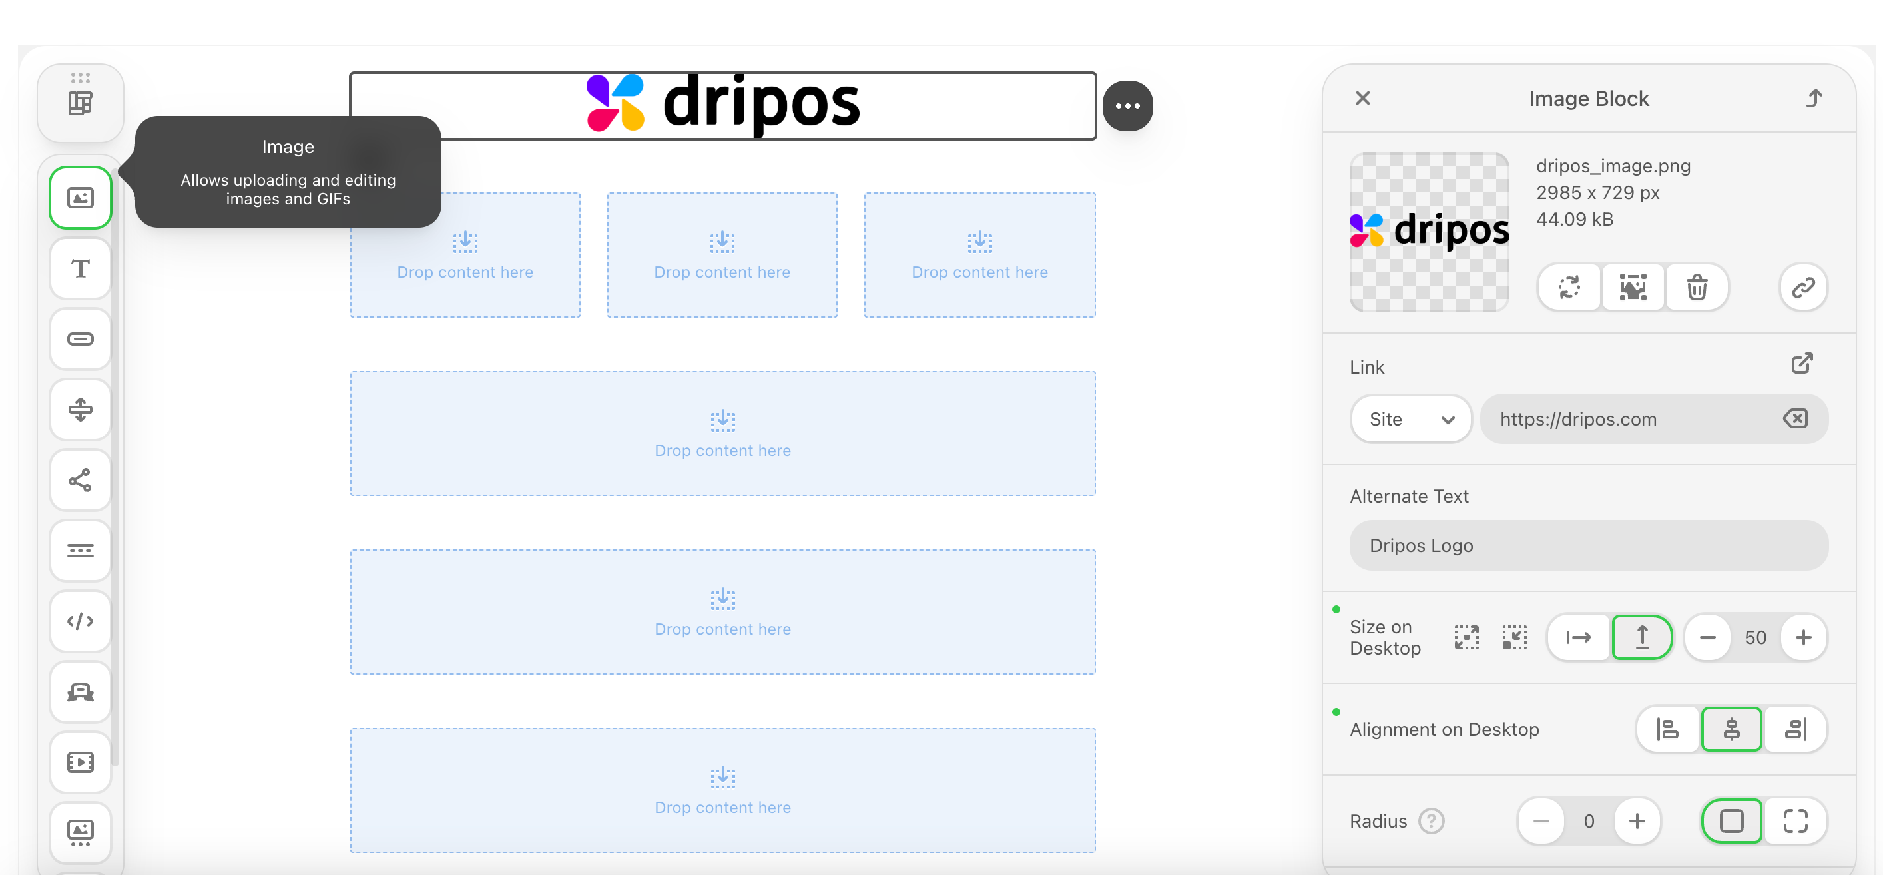Click the Alternate Text input field
This screenshot has height=875, width=1883.
pos(1589,545)
